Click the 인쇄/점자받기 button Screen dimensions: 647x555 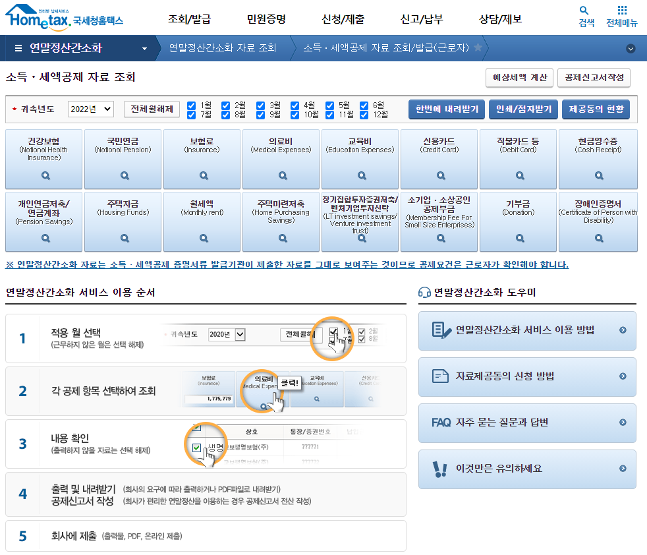coord(524,109)
